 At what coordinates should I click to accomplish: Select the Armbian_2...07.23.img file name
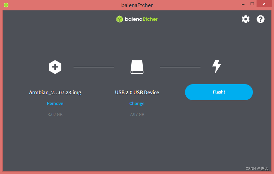(55, 92)
